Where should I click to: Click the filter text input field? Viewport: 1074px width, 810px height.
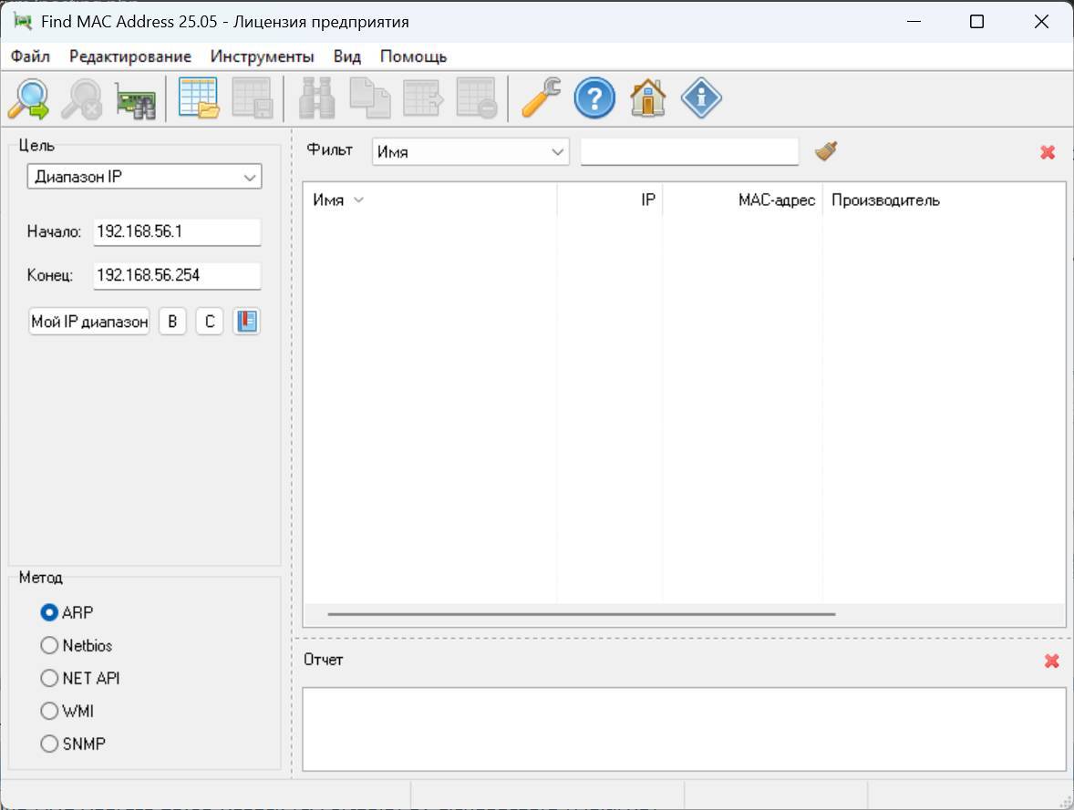(x=690, y=151)
